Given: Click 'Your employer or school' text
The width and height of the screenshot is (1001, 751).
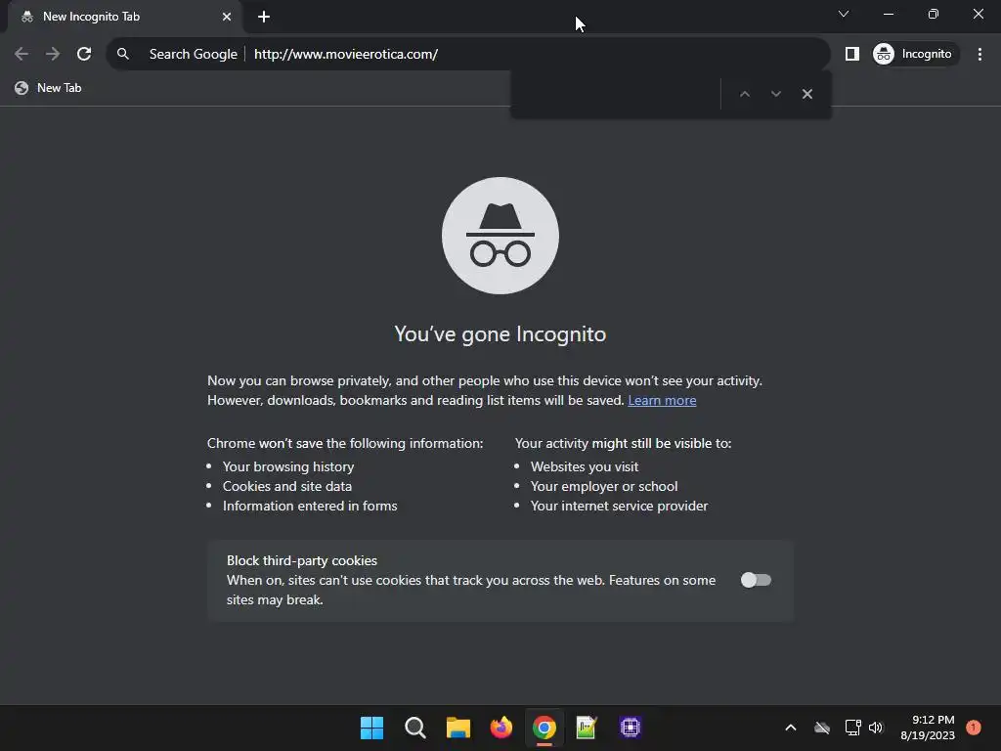Looking at the screenshot, I should coord(604,486).
